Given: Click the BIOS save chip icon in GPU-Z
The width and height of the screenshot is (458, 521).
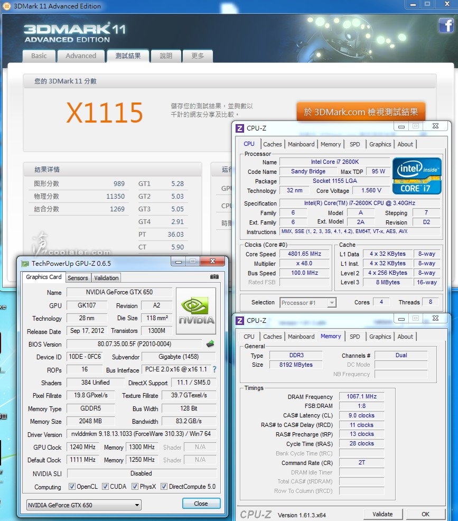Looking at the screenshot, I should (x=210, y=343).
